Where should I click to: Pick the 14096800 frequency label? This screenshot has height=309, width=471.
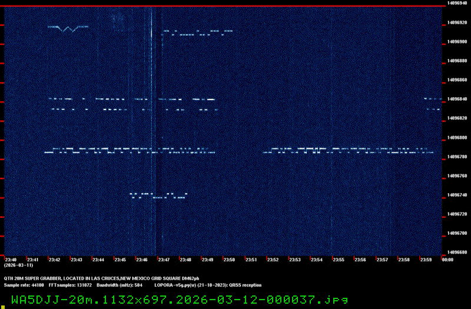[457, 138]
